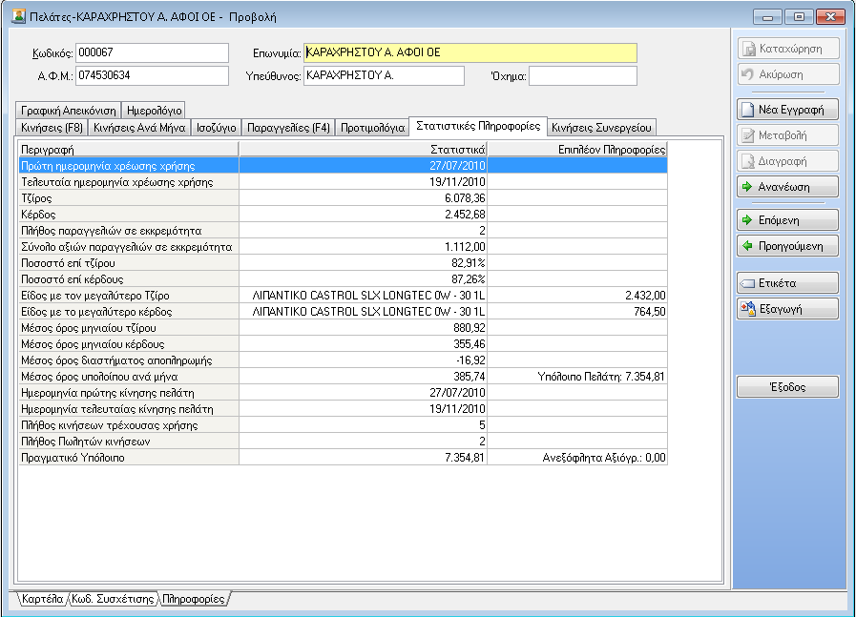The height and width of the screenshot is (617, 856).
Task: Click the Α.Φ.Μ. input field
Action: pos(152,76)
